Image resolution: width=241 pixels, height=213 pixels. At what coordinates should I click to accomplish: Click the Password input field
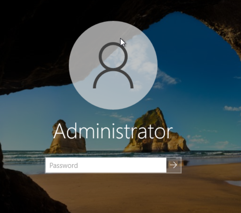click(x=106, y=165)
